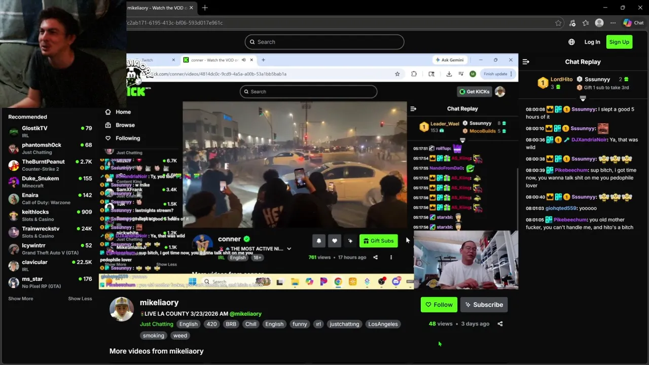
Task: Bookmark this page with the star icon
Action: click(x=558, y=23)
